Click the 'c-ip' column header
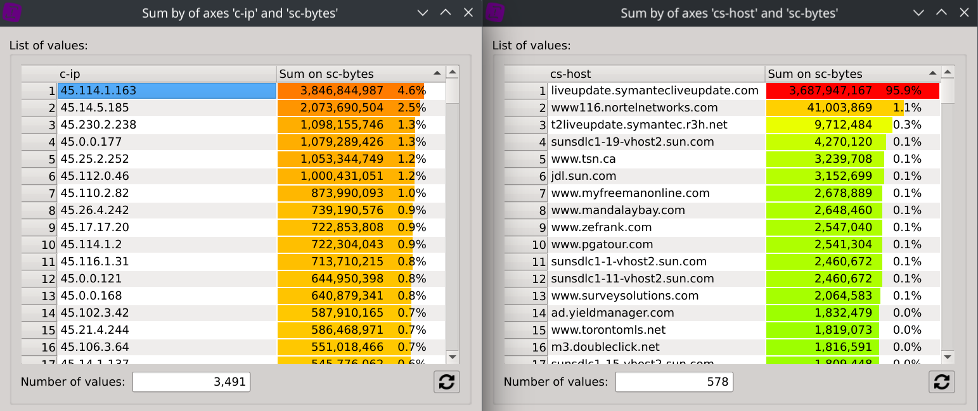This screenshot has width=978, height=411. pyautogui.click(x=167, y=74)
